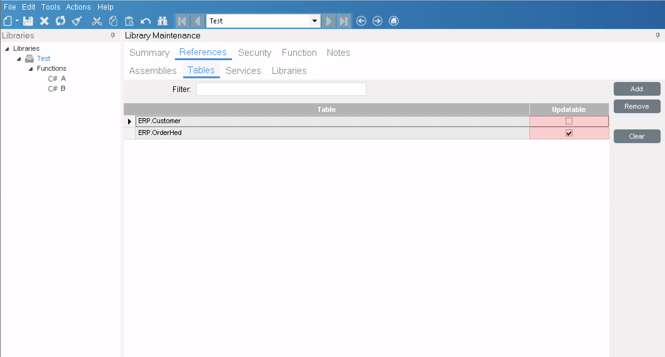The image size is (665, 357).
Task: Collapse the Test library tree node
Action: click(19, 59)
